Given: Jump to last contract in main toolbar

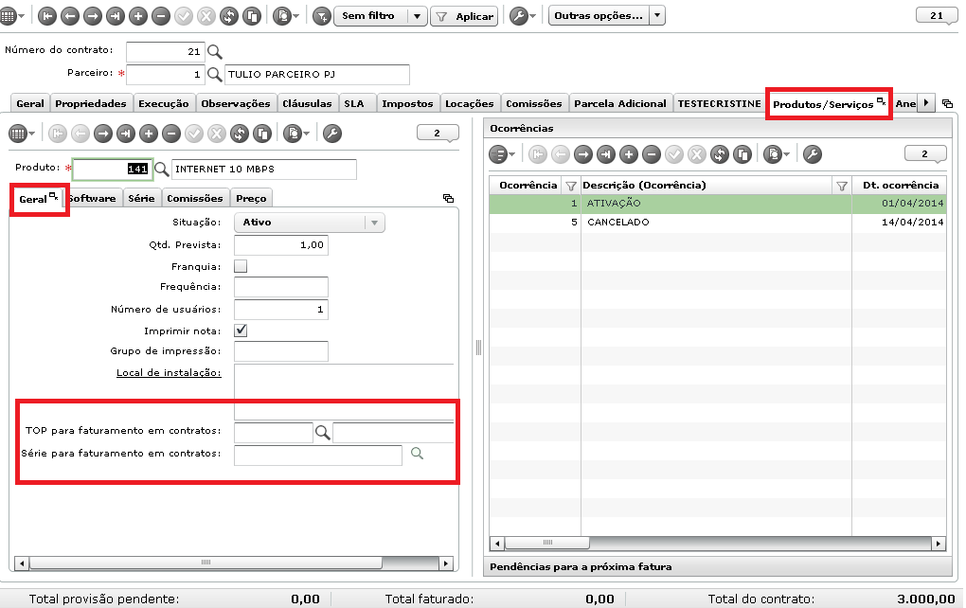Looking at the screenshot, I should pos(116,16).
